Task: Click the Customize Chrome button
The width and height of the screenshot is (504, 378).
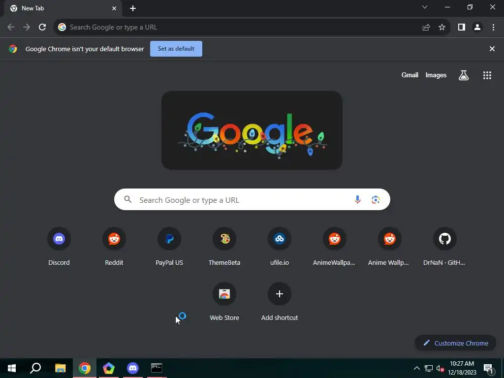Action: pyautogui.click(x=455, y=343)
